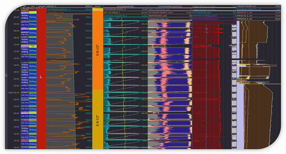
Task: Jump to the 2022-03-24 date marker
Action: pyautogui.click(x=12, y=93)
